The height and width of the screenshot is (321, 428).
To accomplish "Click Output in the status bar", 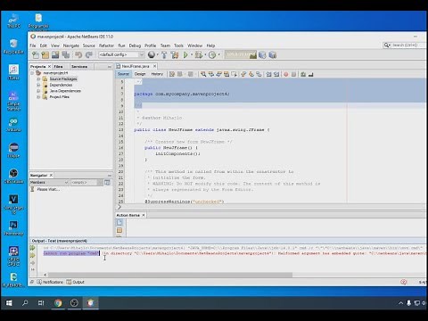I will [76, 282].
